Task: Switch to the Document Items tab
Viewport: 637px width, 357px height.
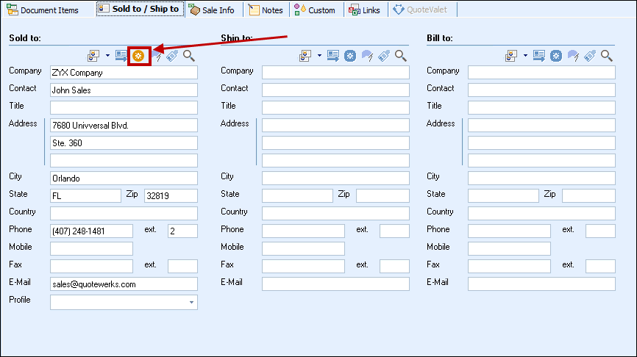Action: 45,10
